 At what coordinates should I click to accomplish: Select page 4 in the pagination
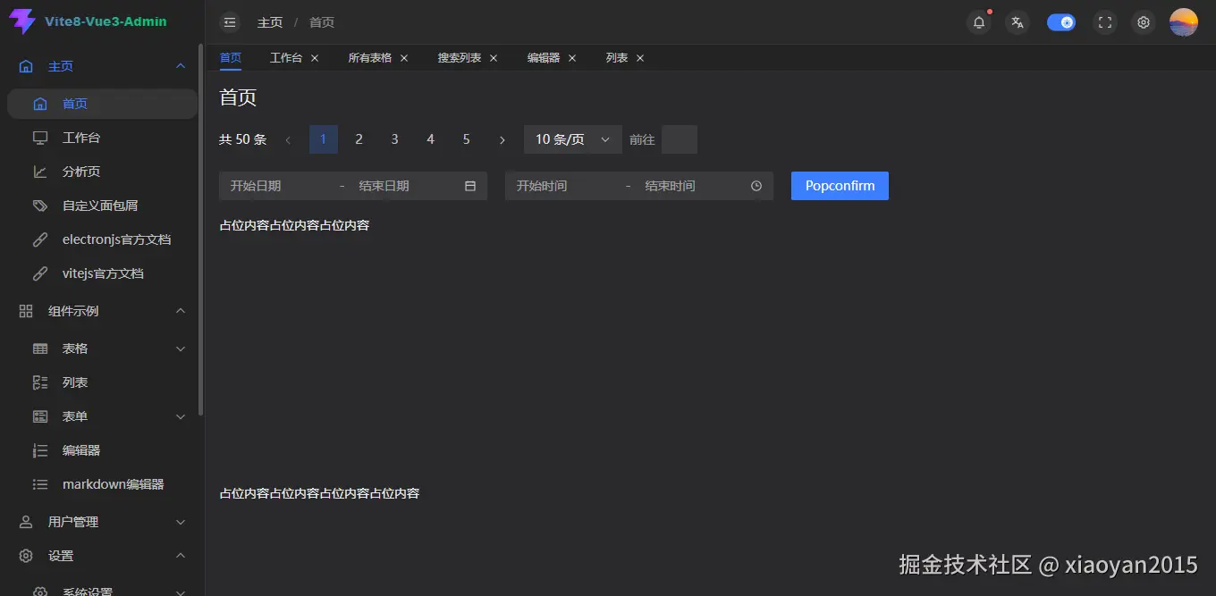(431, 139)
